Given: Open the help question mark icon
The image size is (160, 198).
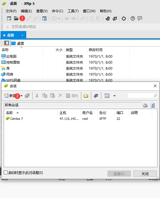Looking at the screenshot, I should (x=133, y=19).
